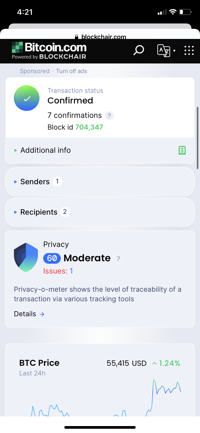The height and width of the screenshot is (433, 200).
Task: Open block id 704,347 link
Action: [x=89, y=127]
